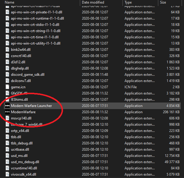
Task: Click the d3d12.dll file icon
Action: (7, 62)
